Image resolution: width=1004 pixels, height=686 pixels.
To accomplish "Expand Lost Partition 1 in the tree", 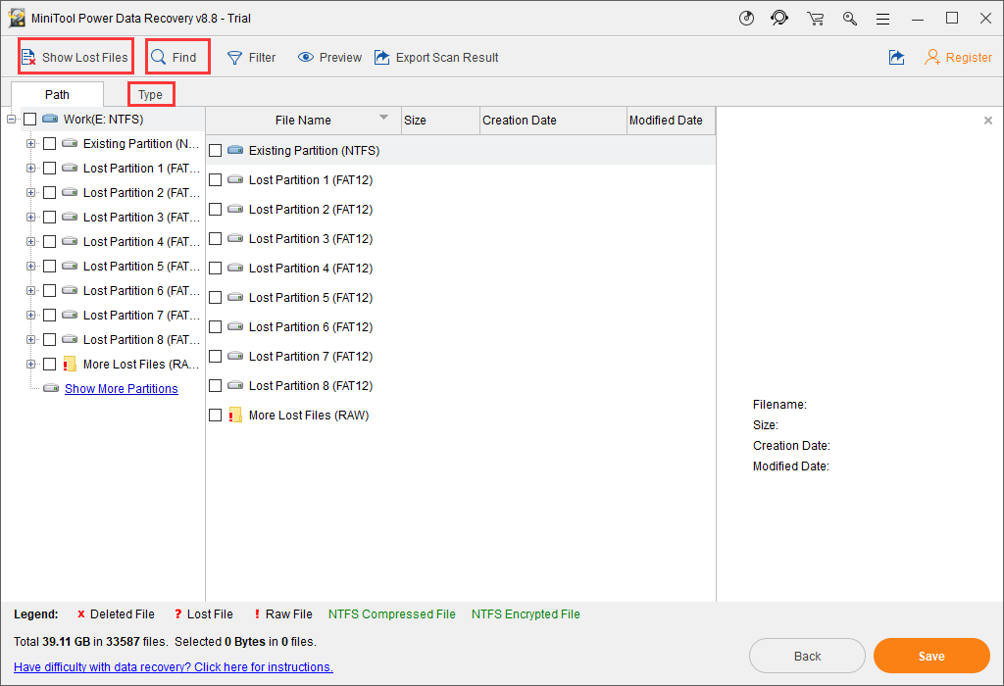I will 30,169.
